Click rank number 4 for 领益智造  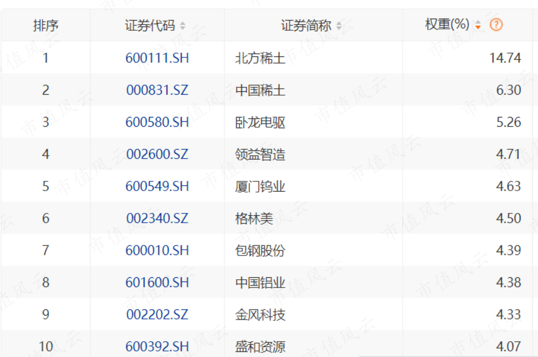pos(46,154)
